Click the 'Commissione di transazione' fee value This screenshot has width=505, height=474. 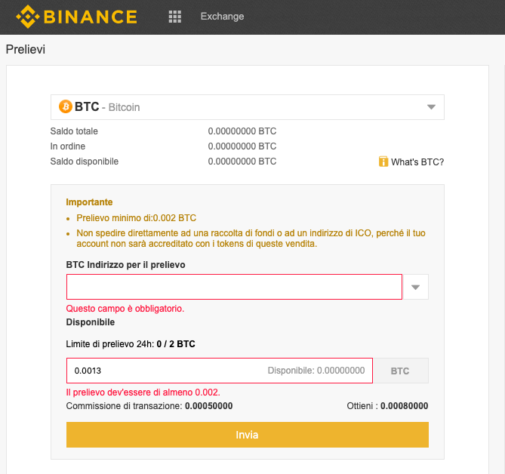(x=210, y=405)
